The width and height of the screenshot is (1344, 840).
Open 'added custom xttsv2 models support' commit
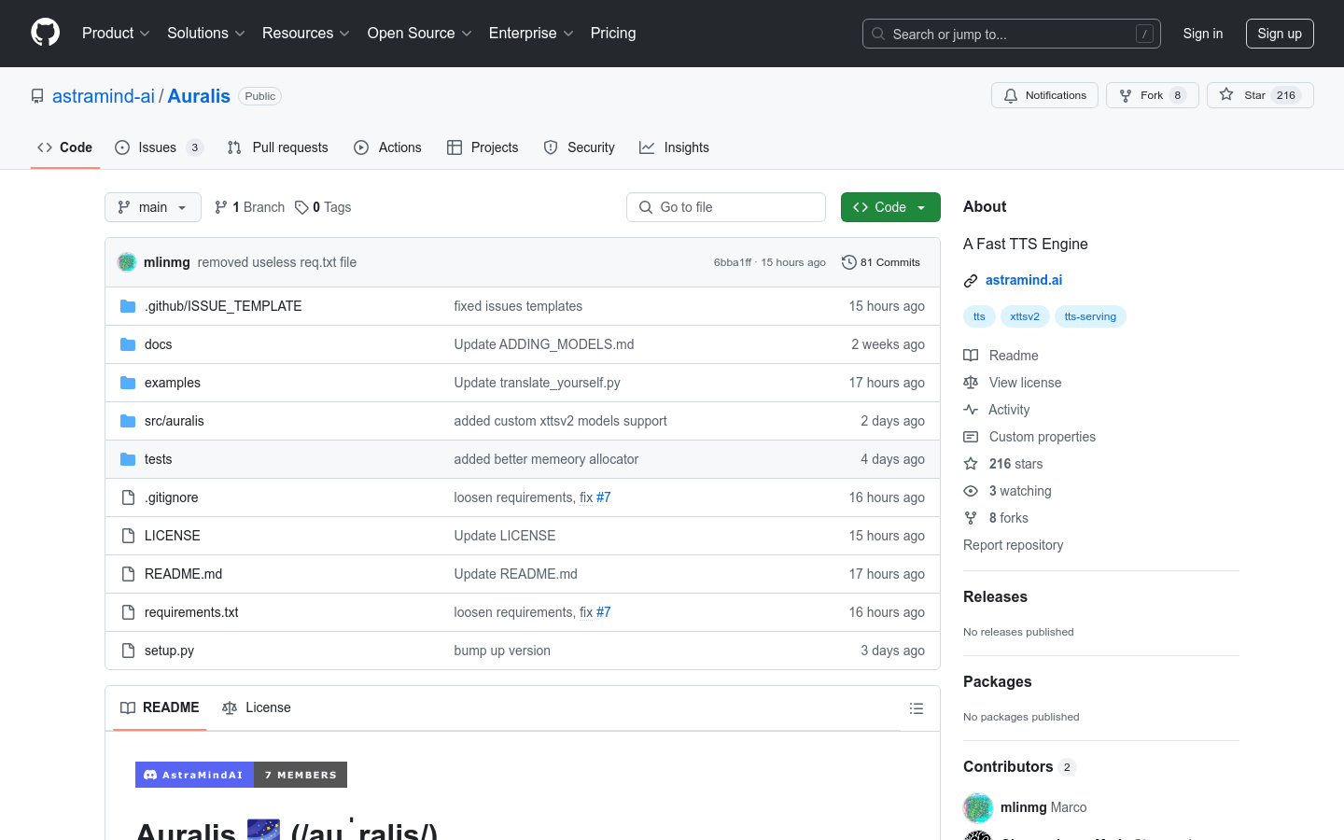(x=561, y=421)
